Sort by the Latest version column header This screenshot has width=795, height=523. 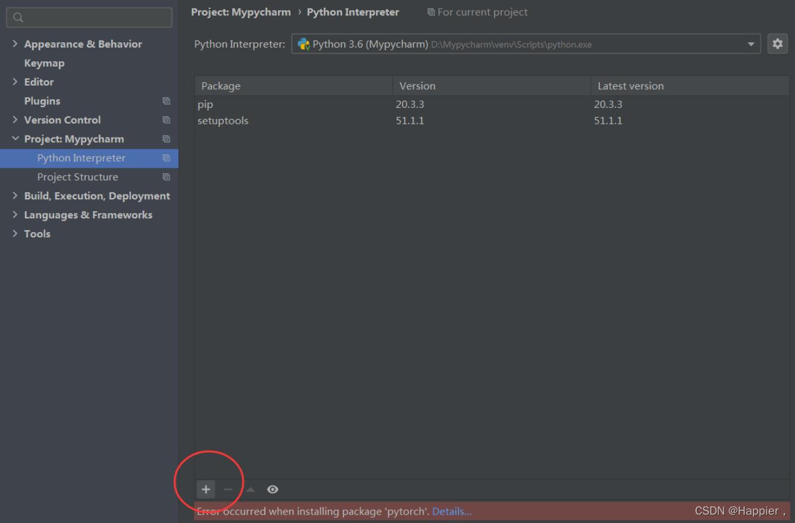tap(690, 86)
